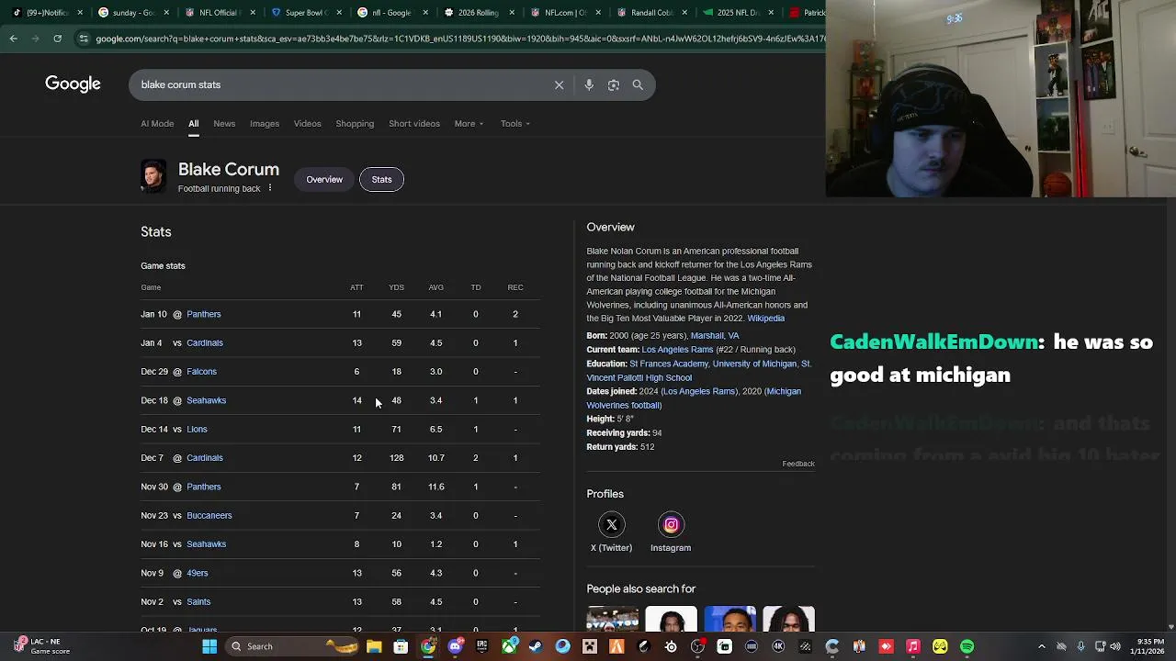
Task: Open Microsoft Store from taskbar
Action: (401, 646)
